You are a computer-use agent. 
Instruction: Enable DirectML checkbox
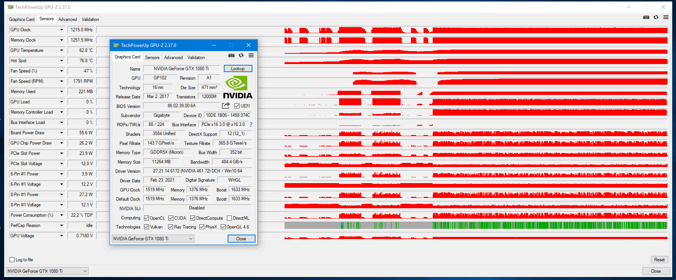[x=229, y=218]
